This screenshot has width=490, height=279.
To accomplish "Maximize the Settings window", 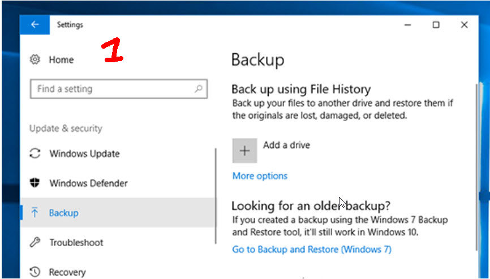I will [436, 25].
